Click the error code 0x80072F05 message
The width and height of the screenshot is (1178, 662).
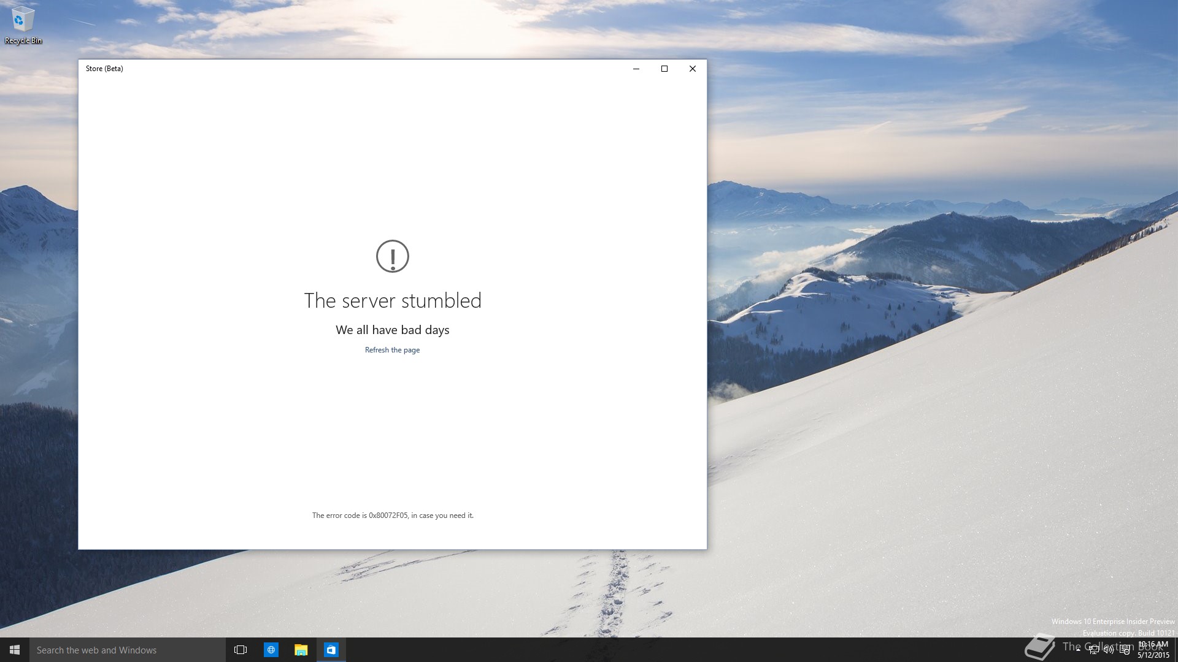[393, 516]
